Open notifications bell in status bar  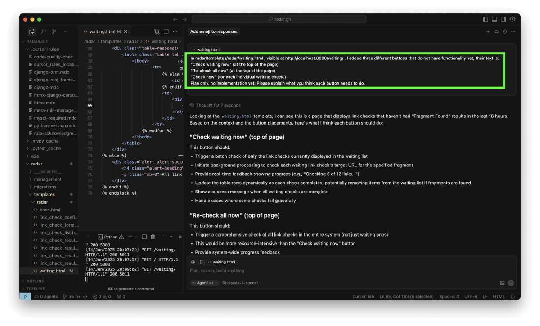click(513, 296)
